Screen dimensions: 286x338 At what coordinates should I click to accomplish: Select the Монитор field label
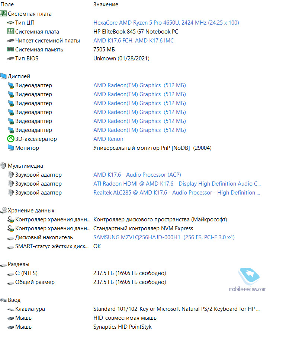tap(27, 148)
